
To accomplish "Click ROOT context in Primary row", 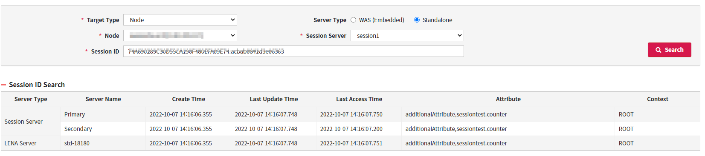I will [x=626, y=114].
